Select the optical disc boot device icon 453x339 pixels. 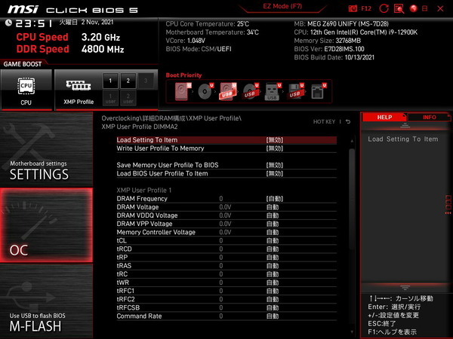tap(205, 91)
